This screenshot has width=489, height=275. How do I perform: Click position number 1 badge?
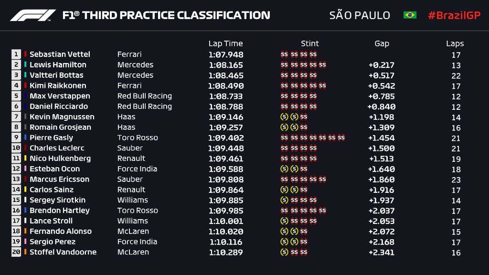(x=16, y=54)
